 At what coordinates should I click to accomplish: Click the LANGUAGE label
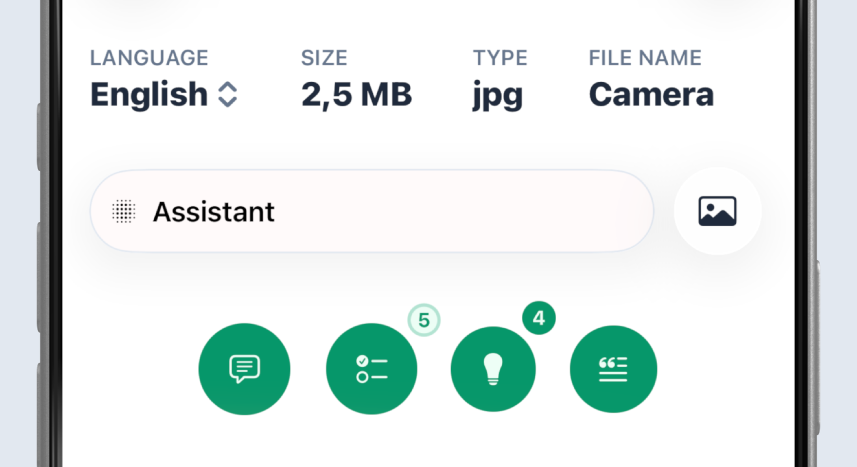(x=149, y=58)
